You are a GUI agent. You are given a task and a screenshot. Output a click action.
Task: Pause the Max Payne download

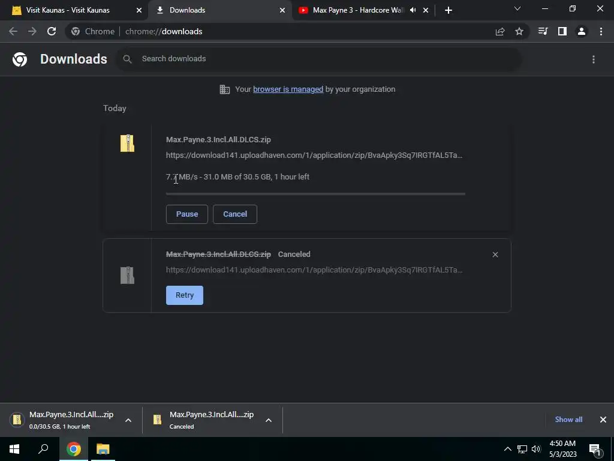coord(187,214)
